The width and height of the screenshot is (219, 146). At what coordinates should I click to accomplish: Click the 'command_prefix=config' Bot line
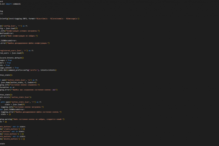pyautogui.click(x=28, y=70)
